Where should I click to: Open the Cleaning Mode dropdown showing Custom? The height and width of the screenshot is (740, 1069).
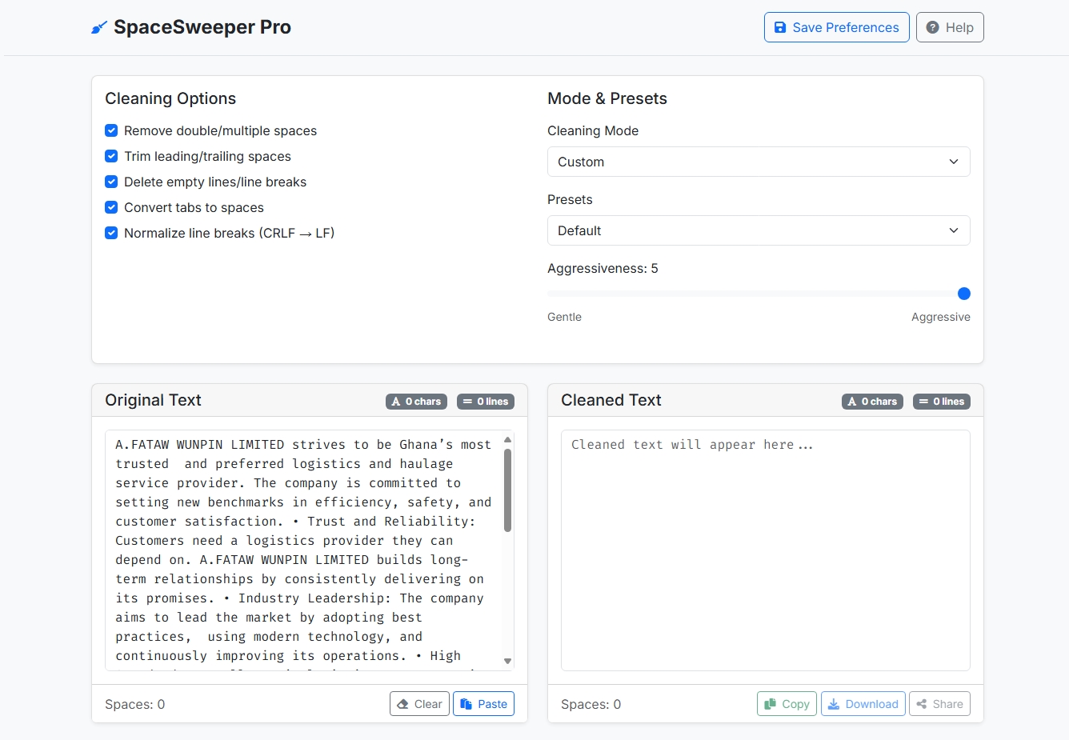click(x=759, y=162)
